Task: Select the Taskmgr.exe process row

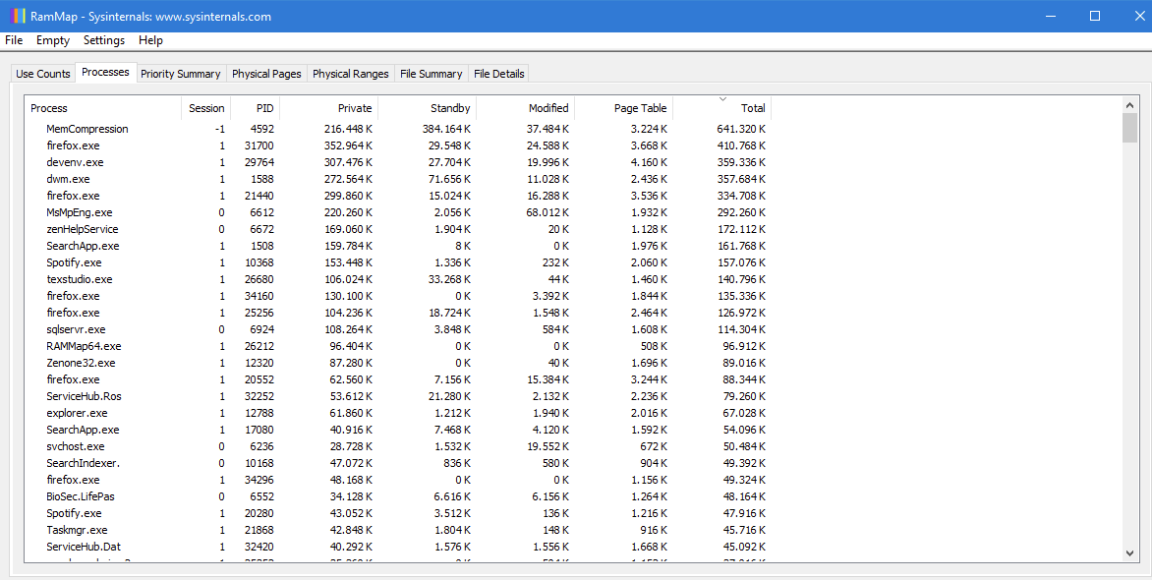Action: coord(397,530)
